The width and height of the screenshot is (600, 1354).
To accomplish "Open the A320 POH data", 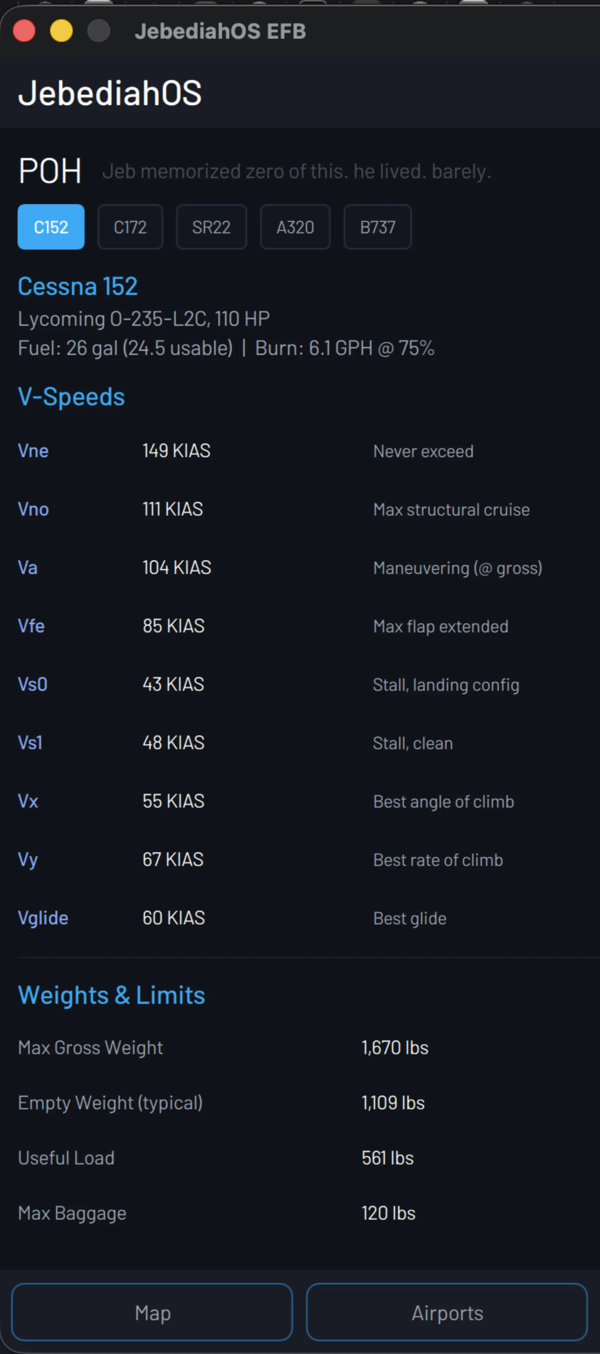I will pos(295,227).
